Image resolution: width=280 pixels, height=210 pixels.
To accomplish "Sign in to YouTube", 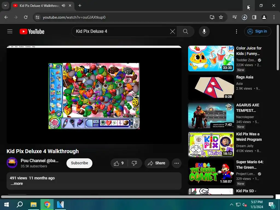I will coord(258,31).
